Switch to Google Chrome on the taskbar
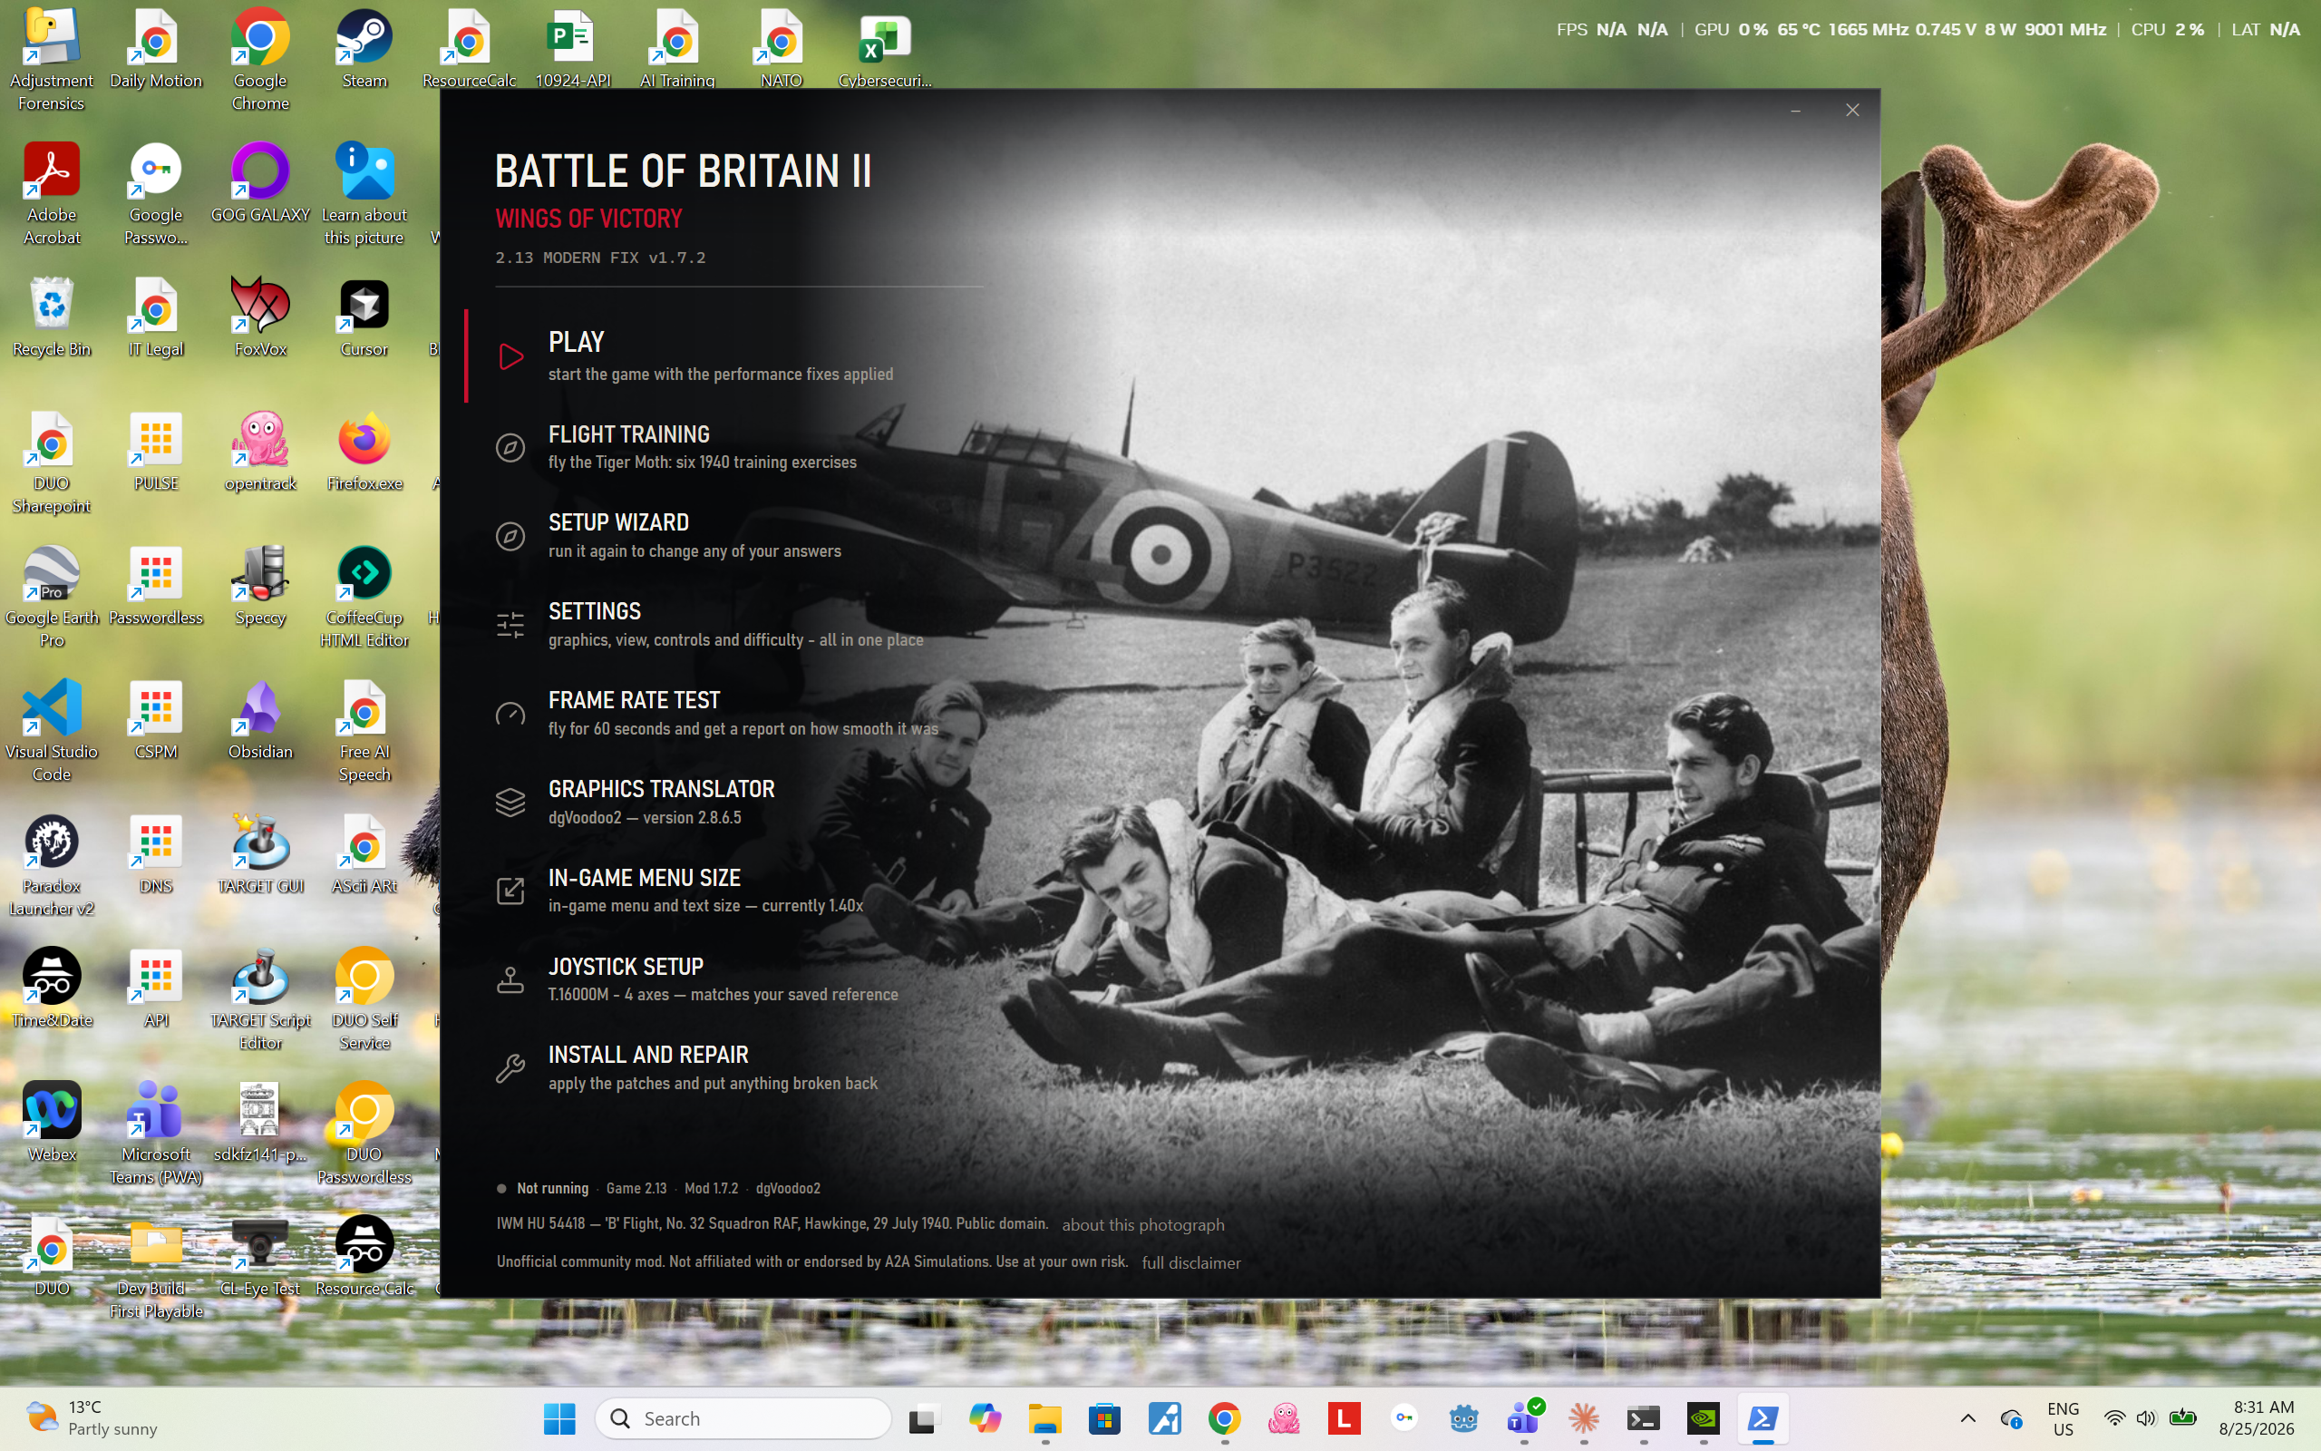 point(1225,1418)
